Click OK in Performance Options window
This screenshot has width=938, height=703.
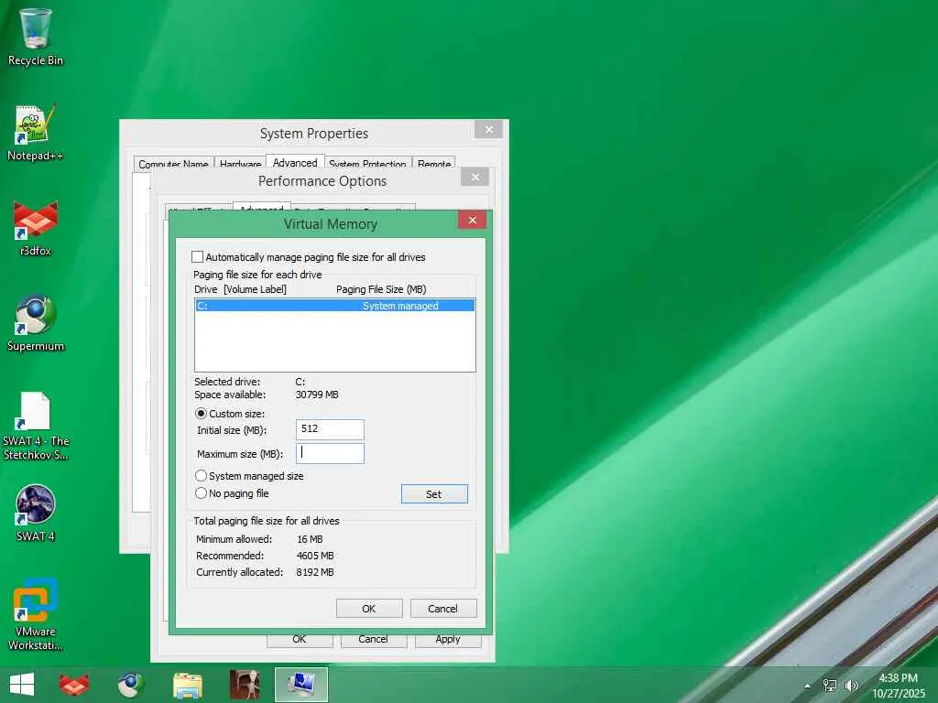point(300,640)
